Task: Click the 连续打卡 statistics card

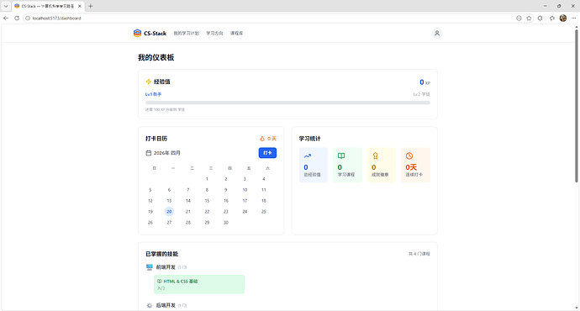Action: [x=415, y=165]
